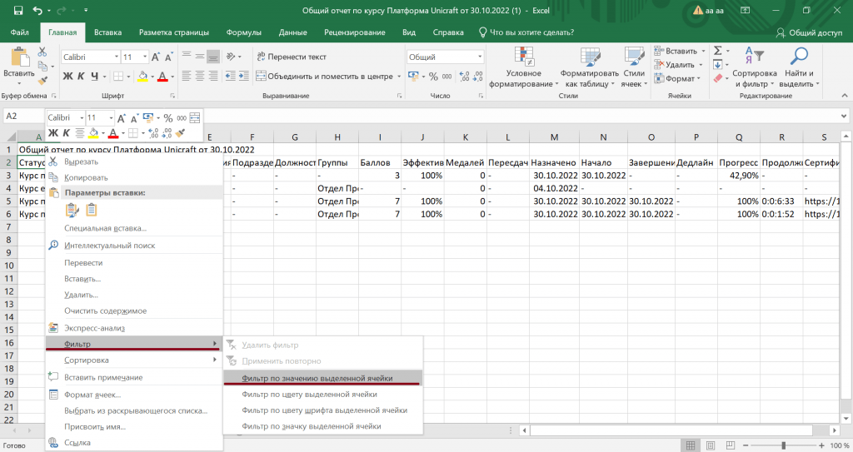
Task: Toggle italic К in the ribbon
Action: 81,76
